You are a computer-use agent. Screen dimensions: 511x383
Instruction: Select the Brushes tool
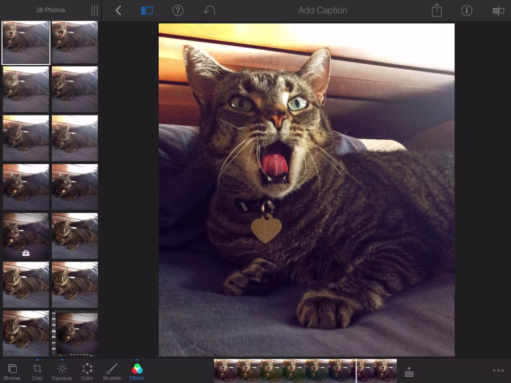112,372
